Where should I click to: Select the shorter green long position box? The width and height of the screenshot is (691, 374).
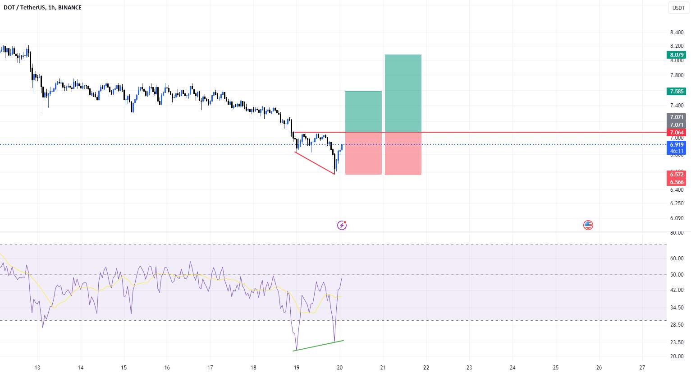tap(363, 111)
